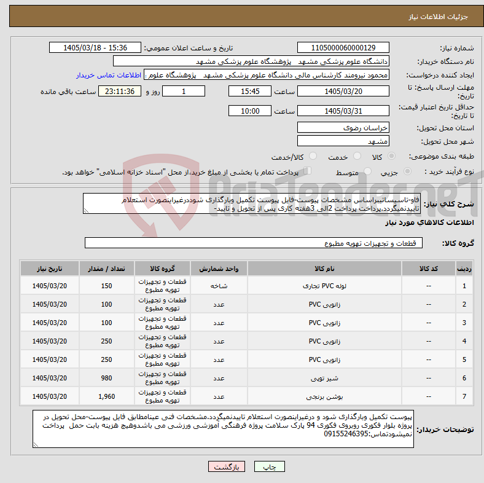
Task: Click the گروه کالا field قطعات و تجهیزات تهویه مطبوع
Action: click(x=254, y=243)
